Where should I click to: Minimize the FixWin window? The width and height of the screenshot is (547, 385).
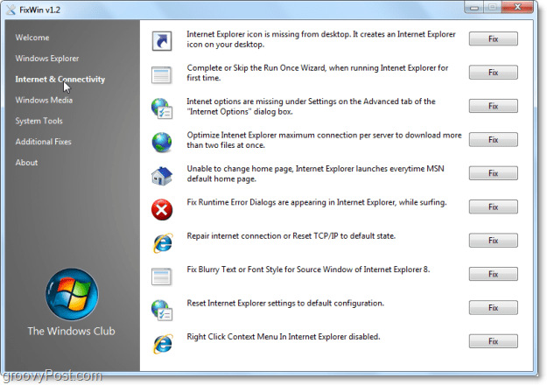[x=474, y=7]
